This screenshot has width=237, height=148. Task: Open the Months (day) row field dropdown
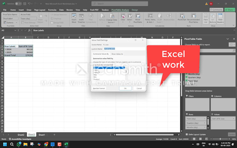click(205, 127)
